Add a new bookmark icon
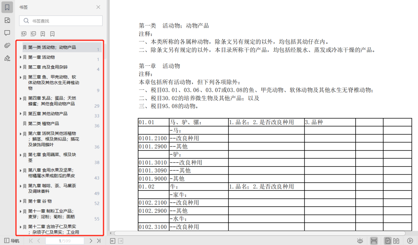Screen dimensions: 418x245 (43, 34)
